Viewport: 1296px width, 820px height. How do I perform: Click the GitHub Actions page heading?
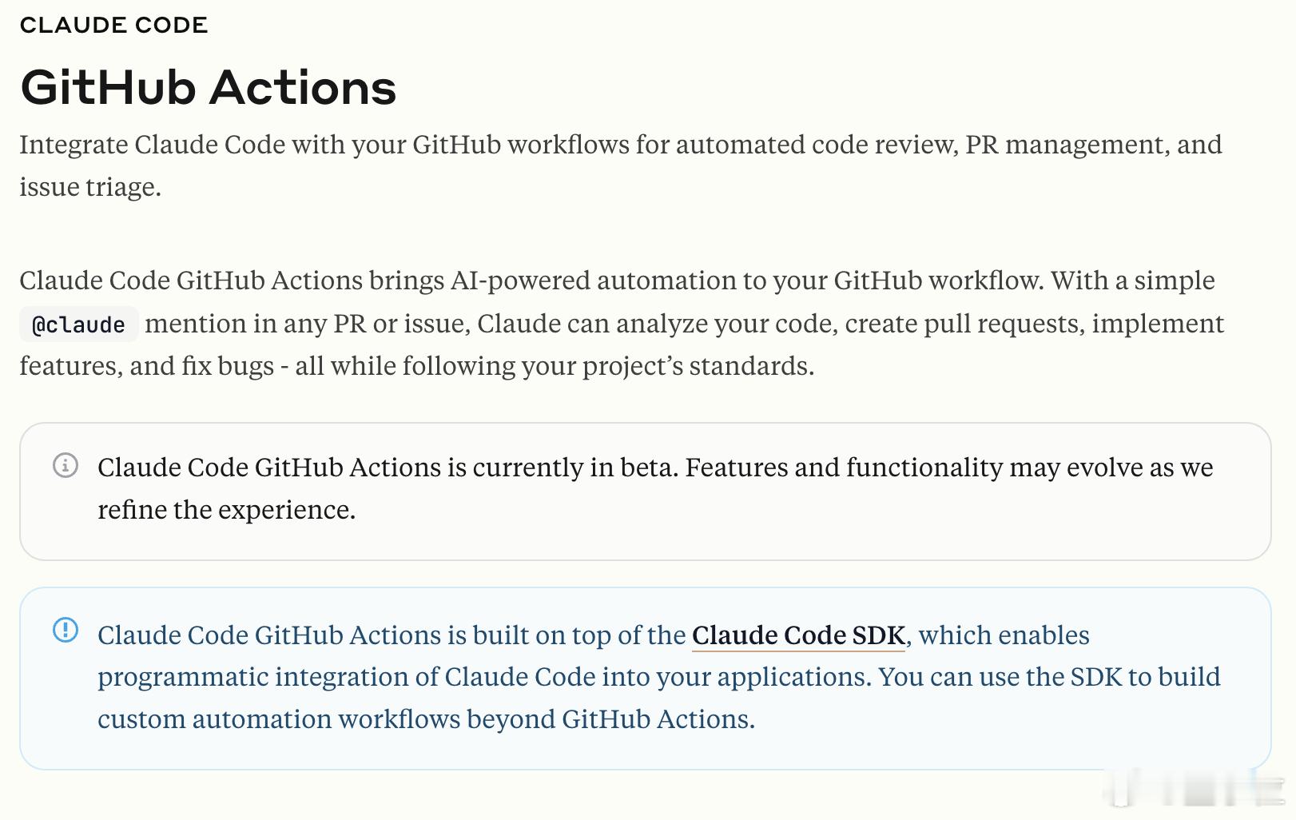(x=209, y=87)
